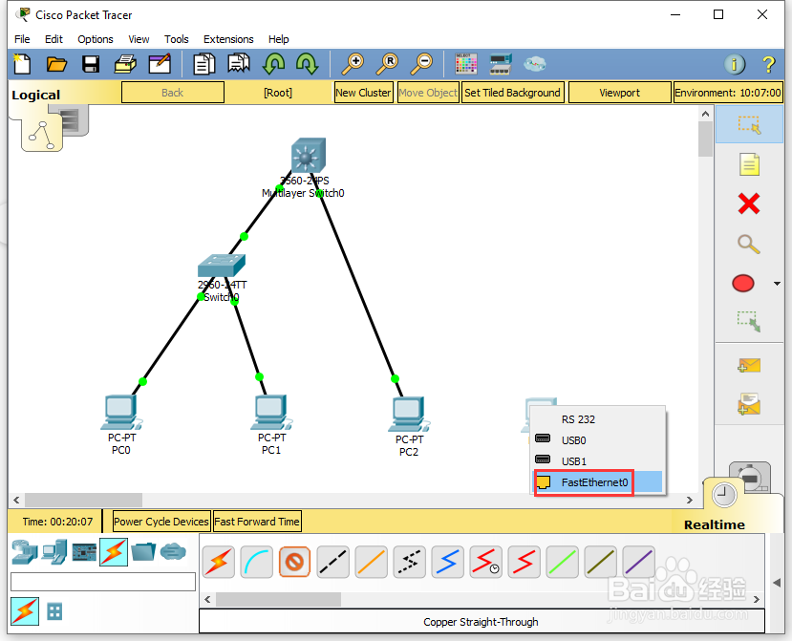Select the End Devices category icon
Viewport: 792px width, 641px height.
tap(54, 551)
